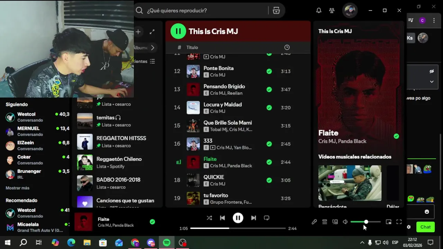Open Windows taskbar search
This screenshot has height=249, width=443.
pos(23,242)
